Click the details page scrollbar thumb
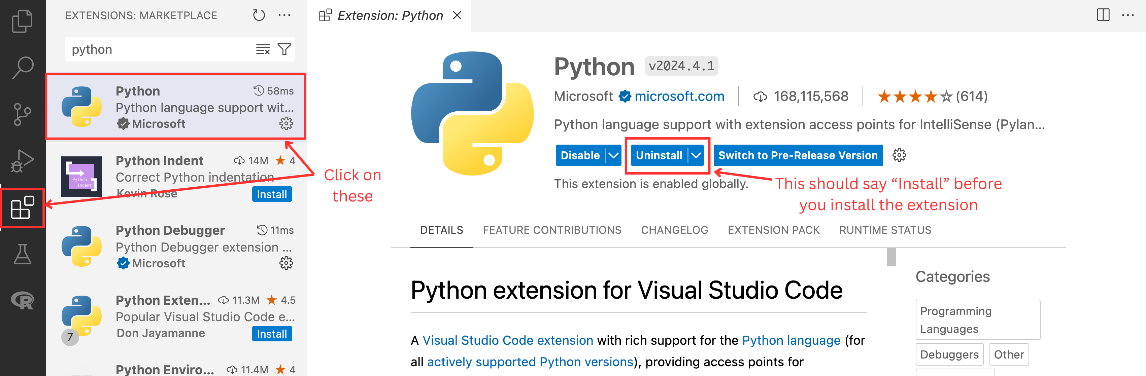This screenshot has width=1146, height=376. (891, 257)
